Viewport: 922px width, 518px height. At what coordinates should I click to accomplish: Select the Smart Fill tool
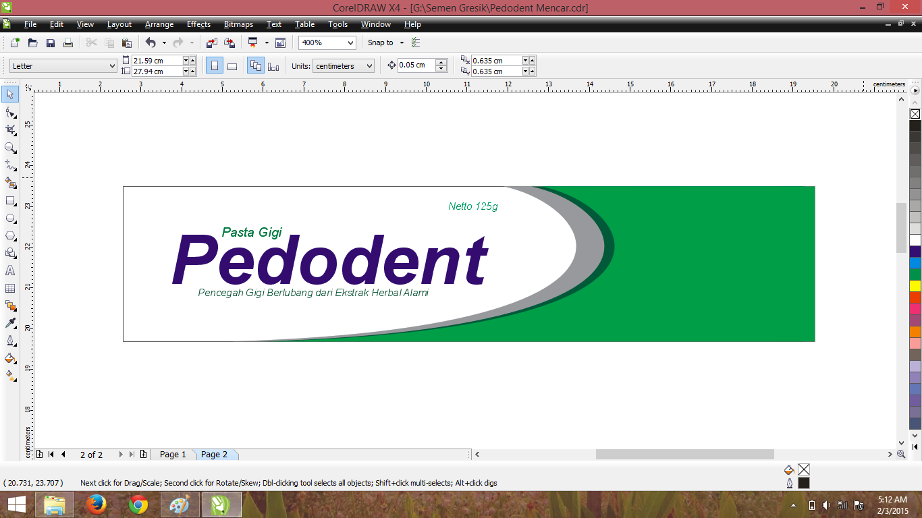[10, 183]
